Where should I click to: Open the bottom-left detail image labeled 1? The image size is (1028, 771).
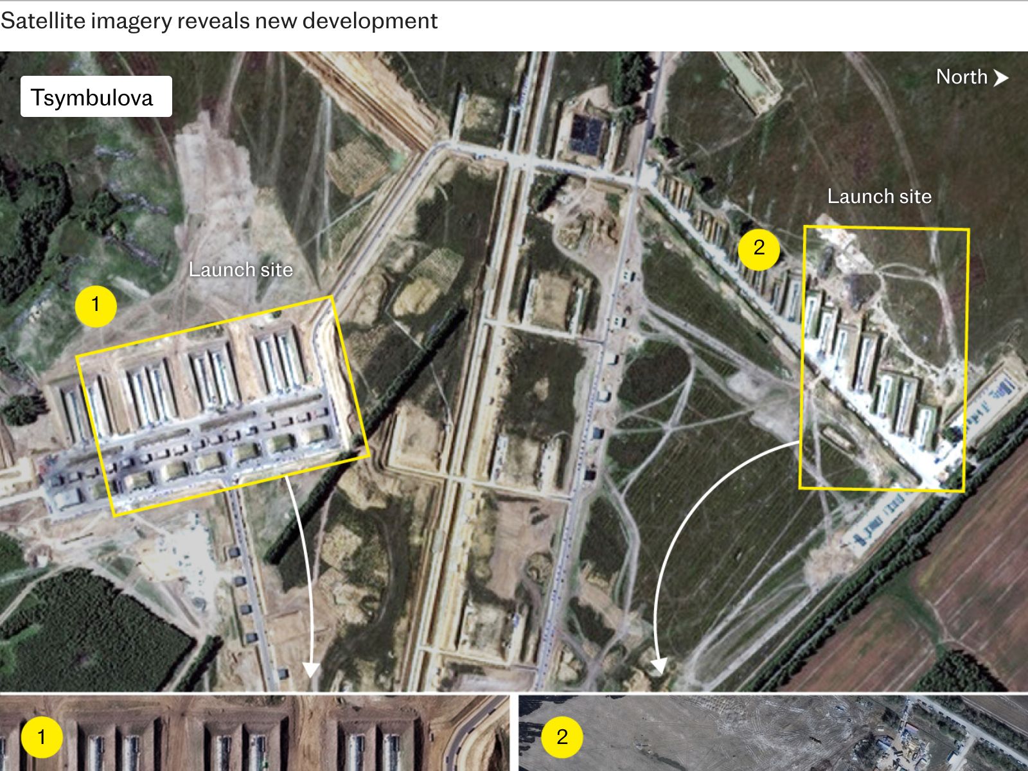[x=254, y=732]
